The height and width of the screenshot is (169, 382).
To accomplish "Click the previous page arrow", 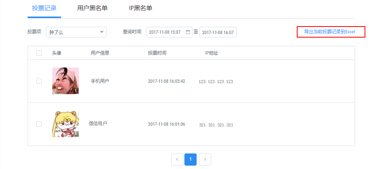I will [177, 159].
